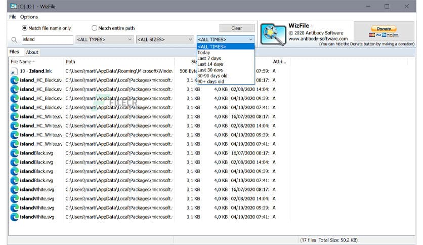Open the <ALL TYPES> dropdown
Viewport: 423px width, 245px height.
click(x=105, y=39)
